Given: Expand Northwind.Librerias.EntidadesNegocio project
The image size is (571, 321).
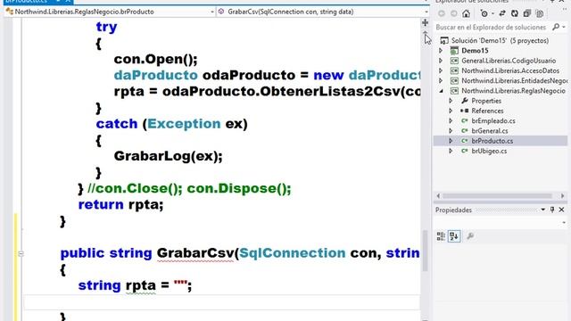Looking at the screenshot, I should click(x=441, y=80).
